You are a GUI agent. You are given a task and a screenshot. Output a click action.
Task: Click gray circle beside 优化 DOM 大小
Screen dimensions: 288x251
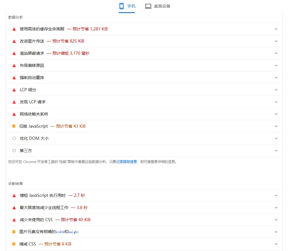(14, 138)
